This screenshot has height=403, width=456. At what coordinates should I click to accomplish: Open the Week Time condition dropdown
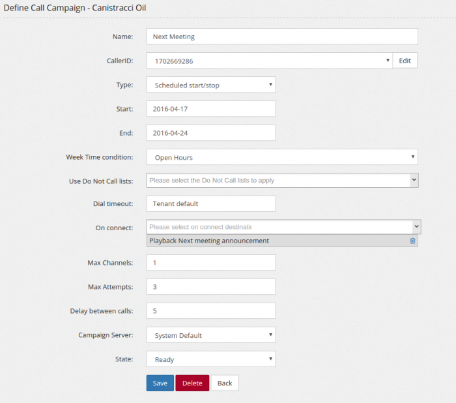pos(281,157)
